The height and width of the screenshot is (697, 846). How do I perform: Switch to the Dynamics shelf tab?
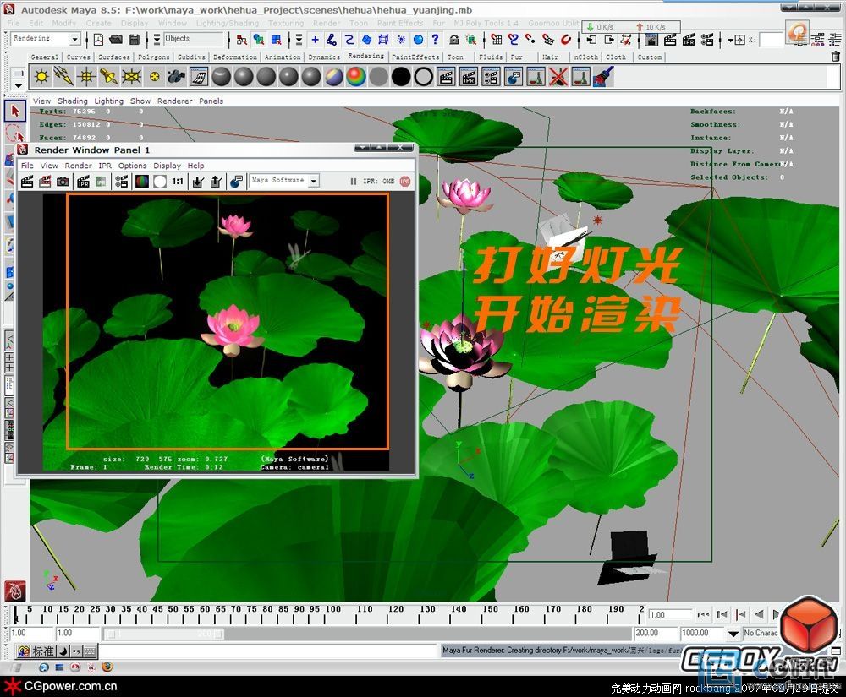coord(324,57)
